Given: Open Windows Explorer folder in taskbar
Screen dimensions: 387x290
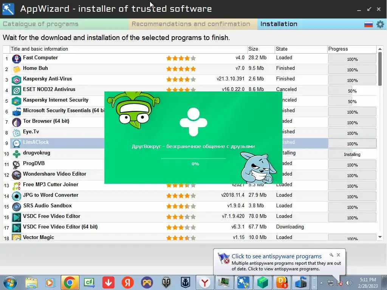Looking at the screenshot, I should (31, 282).
